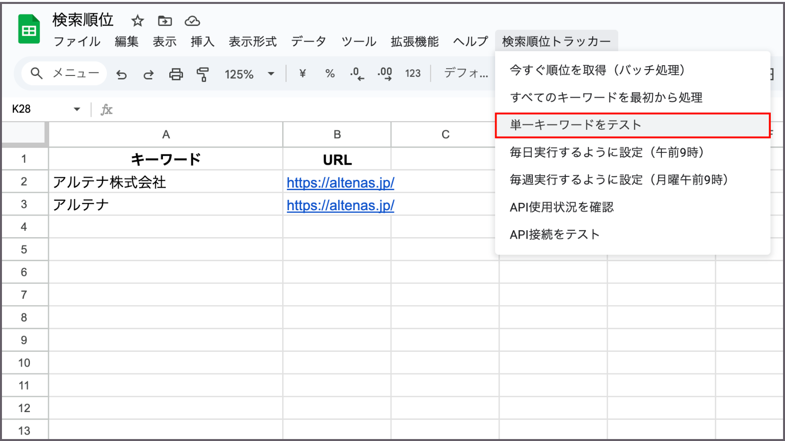The height and width of the screenshot is (441, 785).
Task: Select the paint format tool
Action: [202, 74]
